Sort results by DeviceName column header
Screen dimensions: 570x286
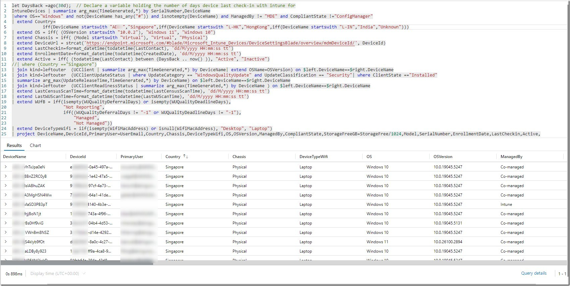coord(15,157)
